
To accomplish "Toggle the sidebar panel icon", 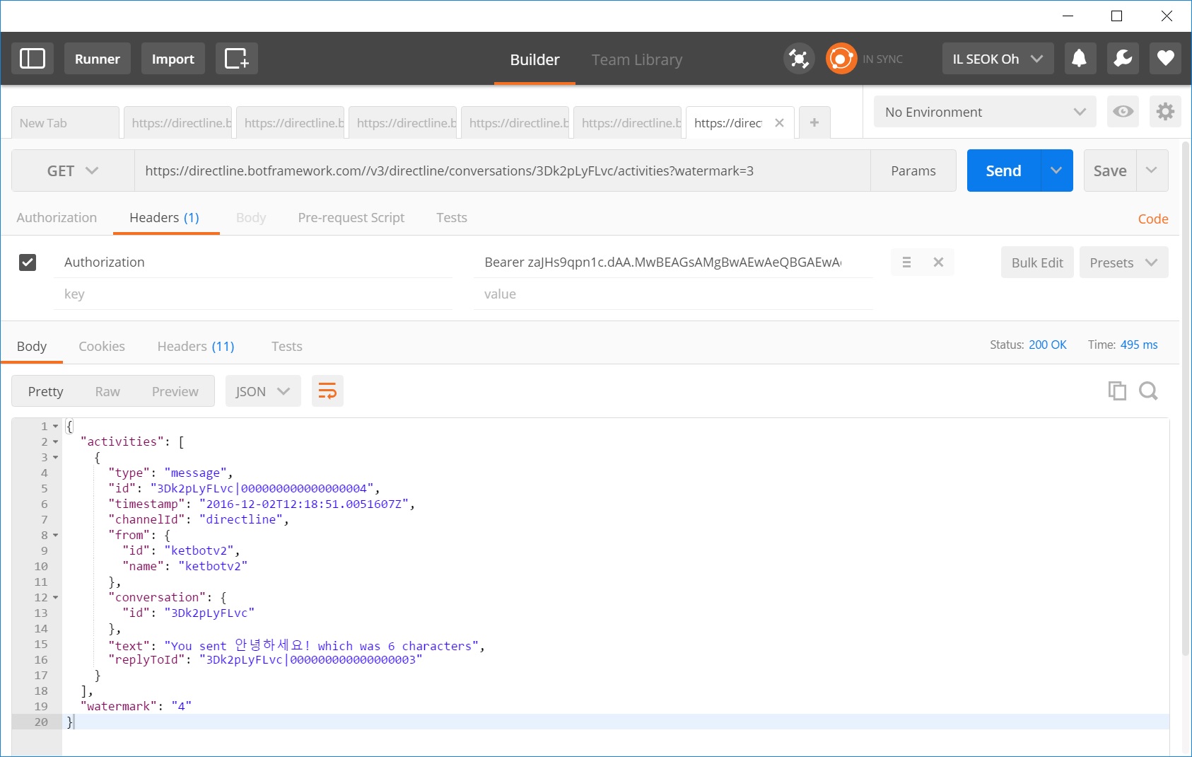I will pos(33,59).
